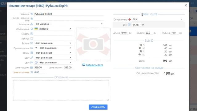The height and width of the screenshot is (111, 197).
Task: Click the Цена акционная field 0.00
Action: point(39,72)
